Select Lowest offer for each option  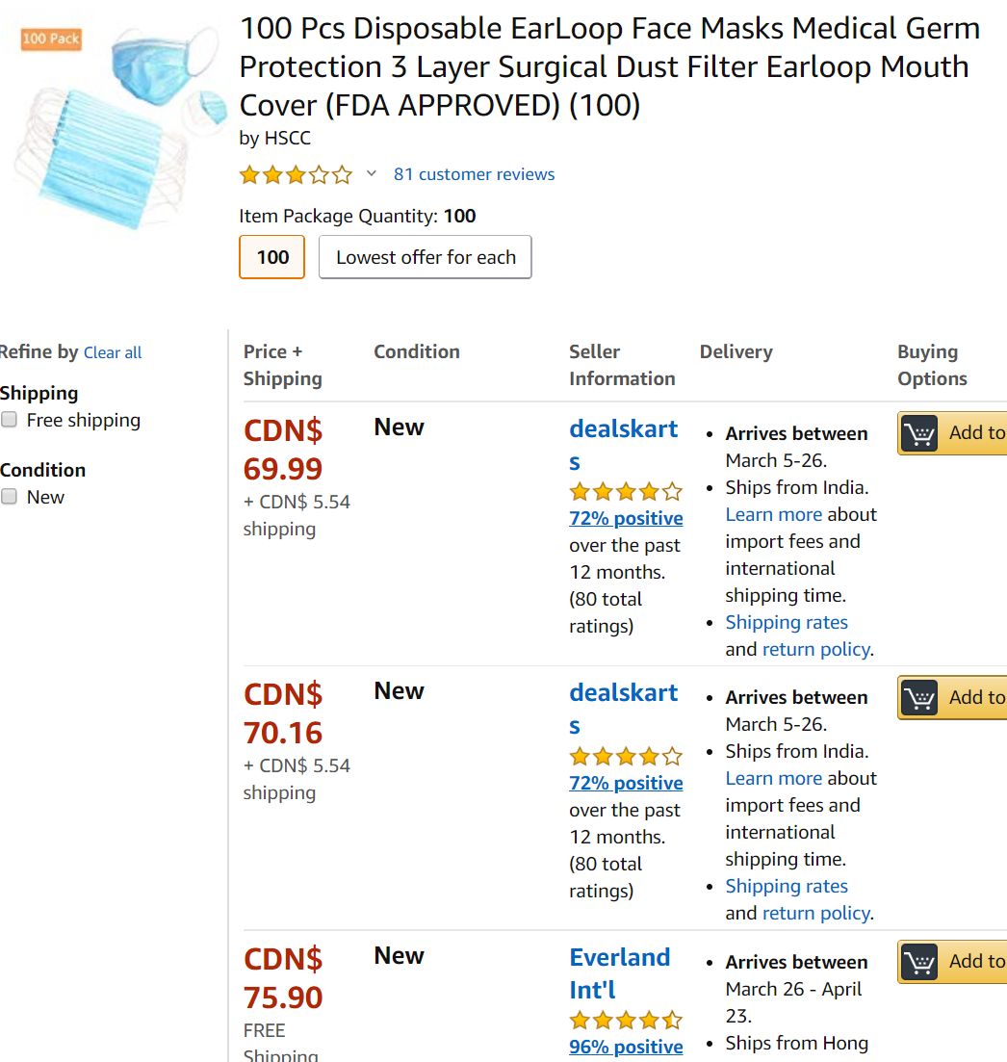tap(426, 257)
